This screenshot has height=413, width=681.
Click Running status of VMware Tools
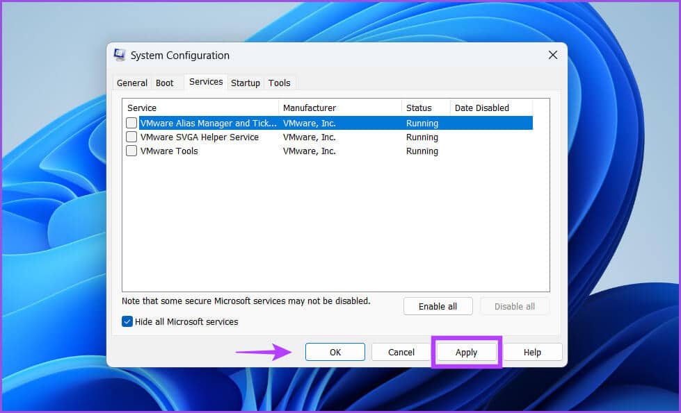422,151
